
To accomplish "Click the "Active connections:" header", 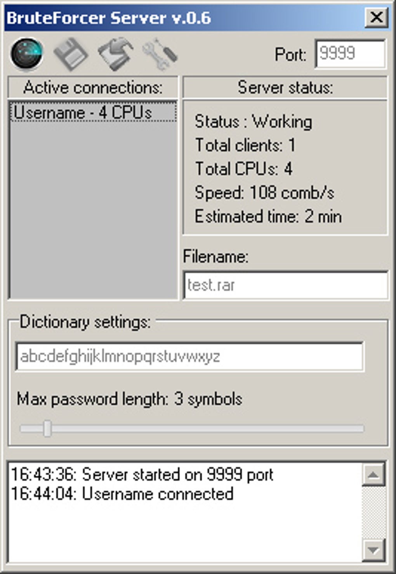I will tap(93, 87).
